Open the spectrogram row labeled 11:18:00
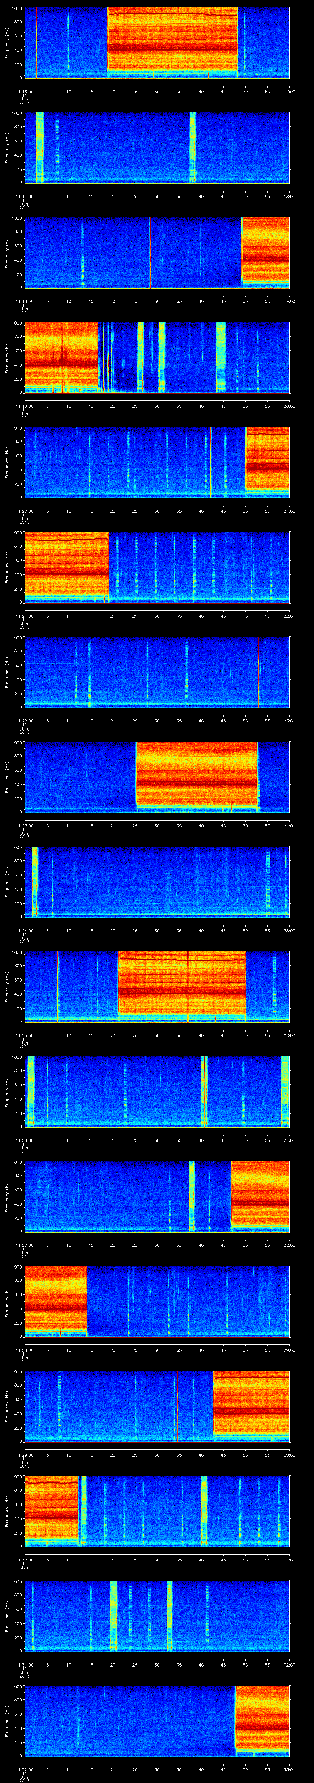Viewport: 314px width, 1783px height. pos(157,252)
